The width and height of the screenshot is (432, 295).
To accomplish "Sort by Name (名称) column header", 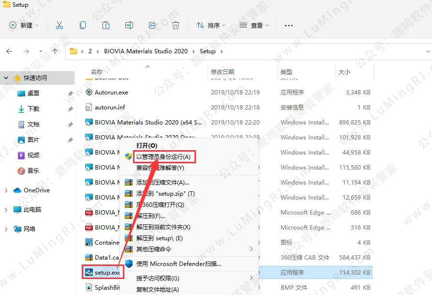I will point(97,72).
